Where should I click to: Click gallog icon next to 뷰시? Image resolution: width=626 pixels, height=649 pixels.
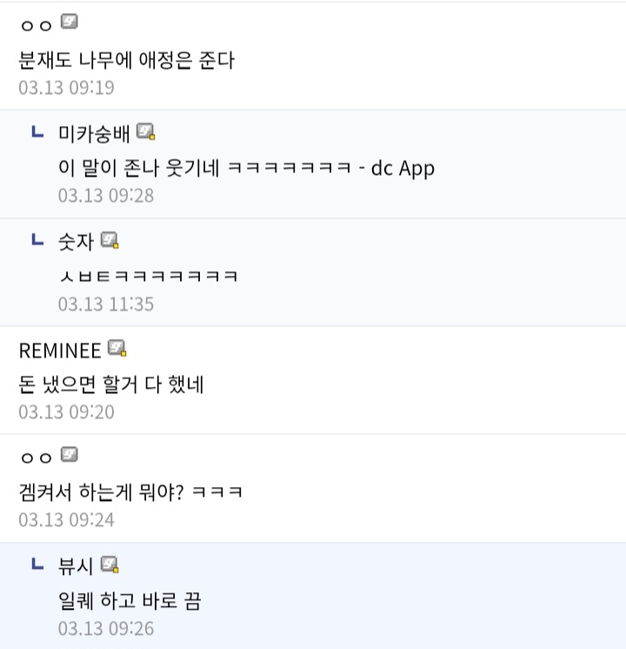110,565
